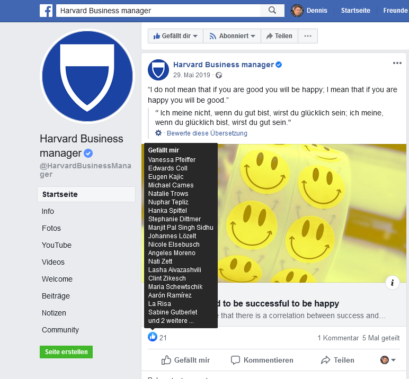
Task: Click the translation rating gear icon
Action: pyautogui.click(x=158, y=133)
